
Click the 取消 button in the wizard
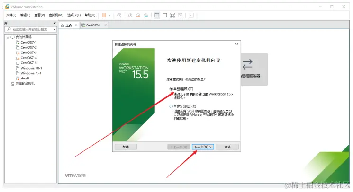click(x=227, y=147)
